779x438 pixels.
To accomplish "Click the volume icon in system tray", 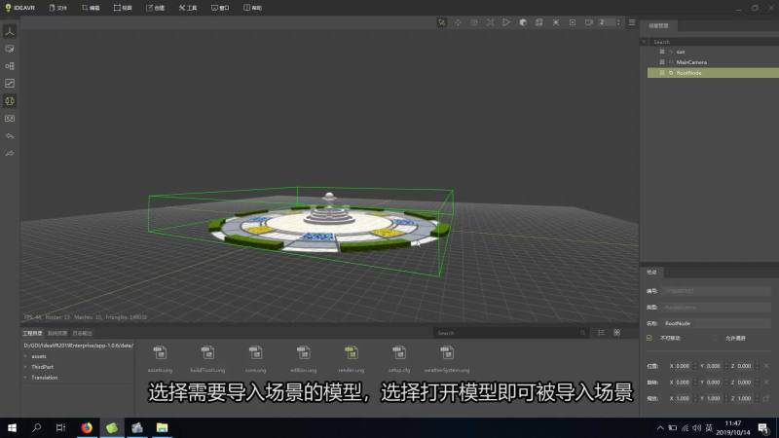I will (x=696, y=428).
